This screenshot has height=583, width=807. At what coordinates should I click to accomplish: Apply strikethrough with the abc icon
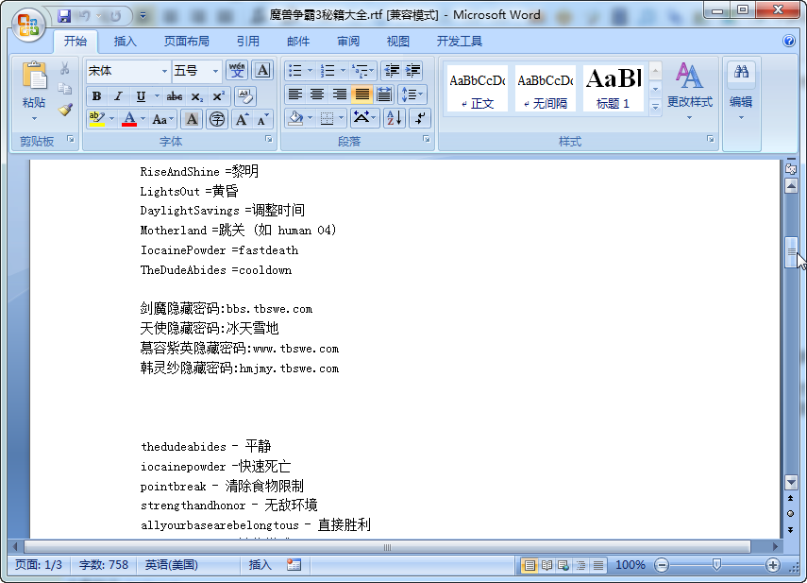174,96
